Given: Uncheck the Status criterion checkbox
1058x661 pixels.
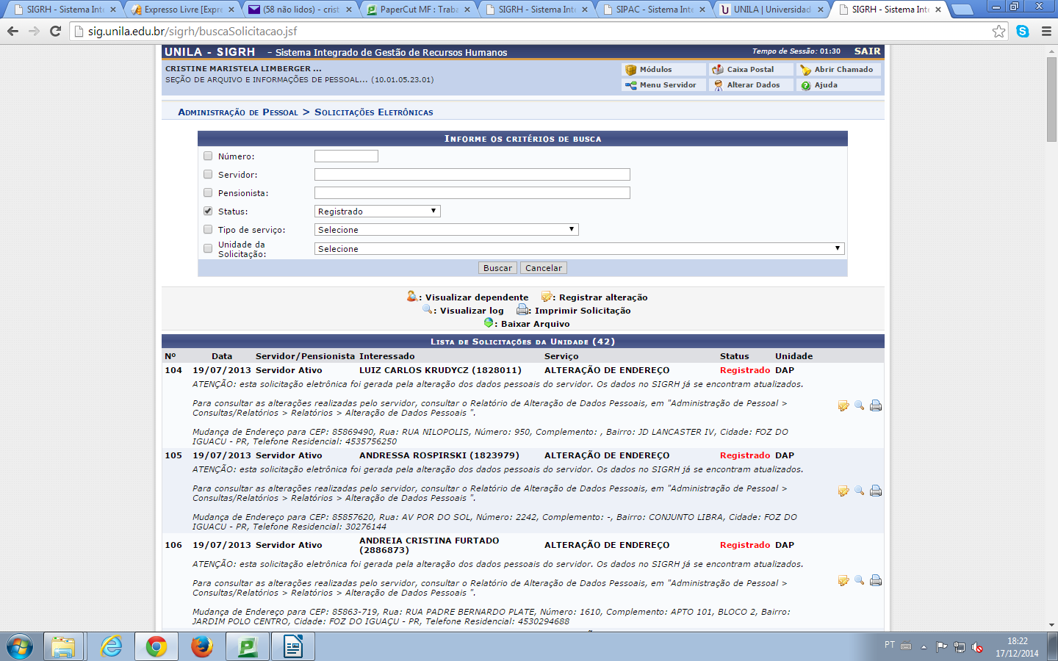Looking at the screenshot, I should [208, 211].
